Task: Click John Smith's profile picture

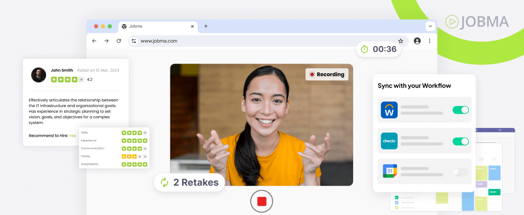Action: point(38,75)
